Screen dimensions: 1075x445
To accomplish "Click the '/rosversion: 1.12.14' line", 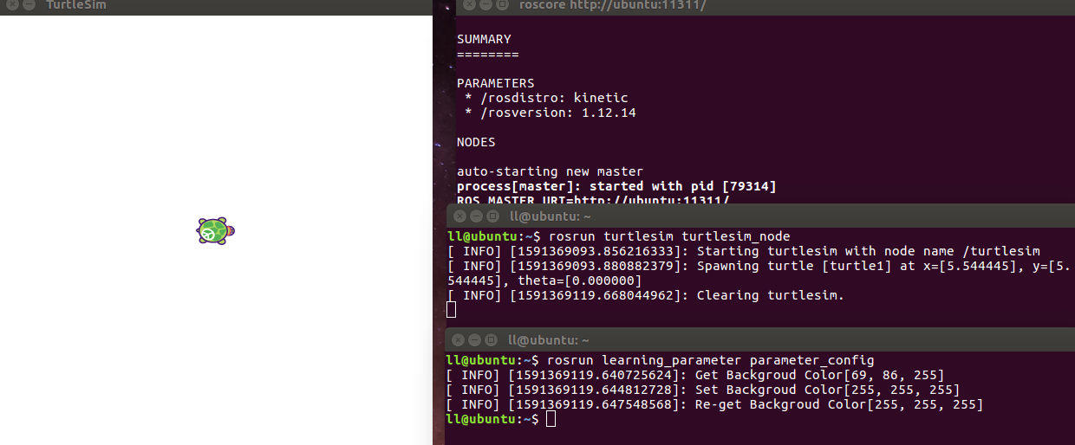I will 551,113.
